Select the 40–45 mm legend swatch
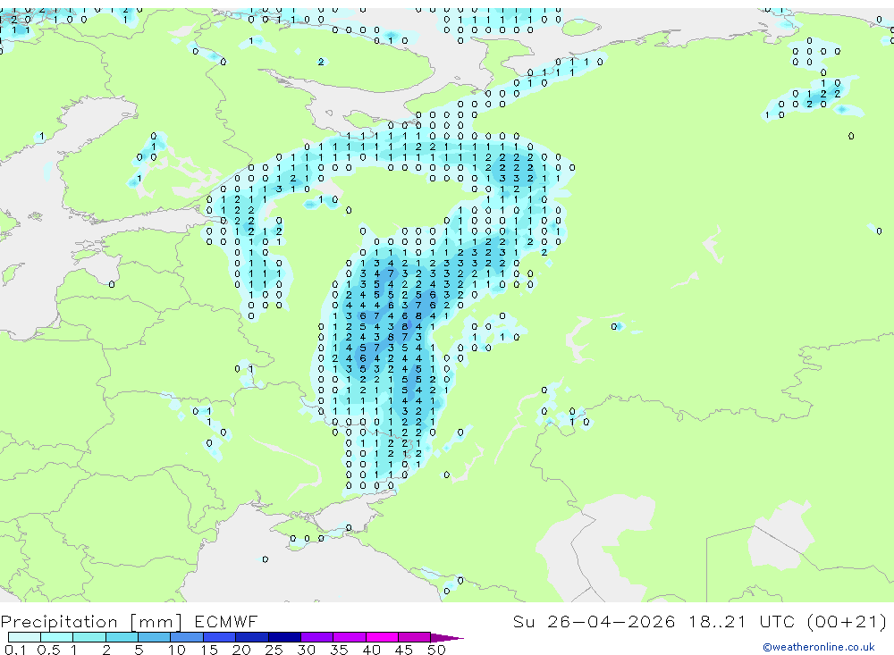The width and height of the screenshot is (894, 655). tap(382, 637)
